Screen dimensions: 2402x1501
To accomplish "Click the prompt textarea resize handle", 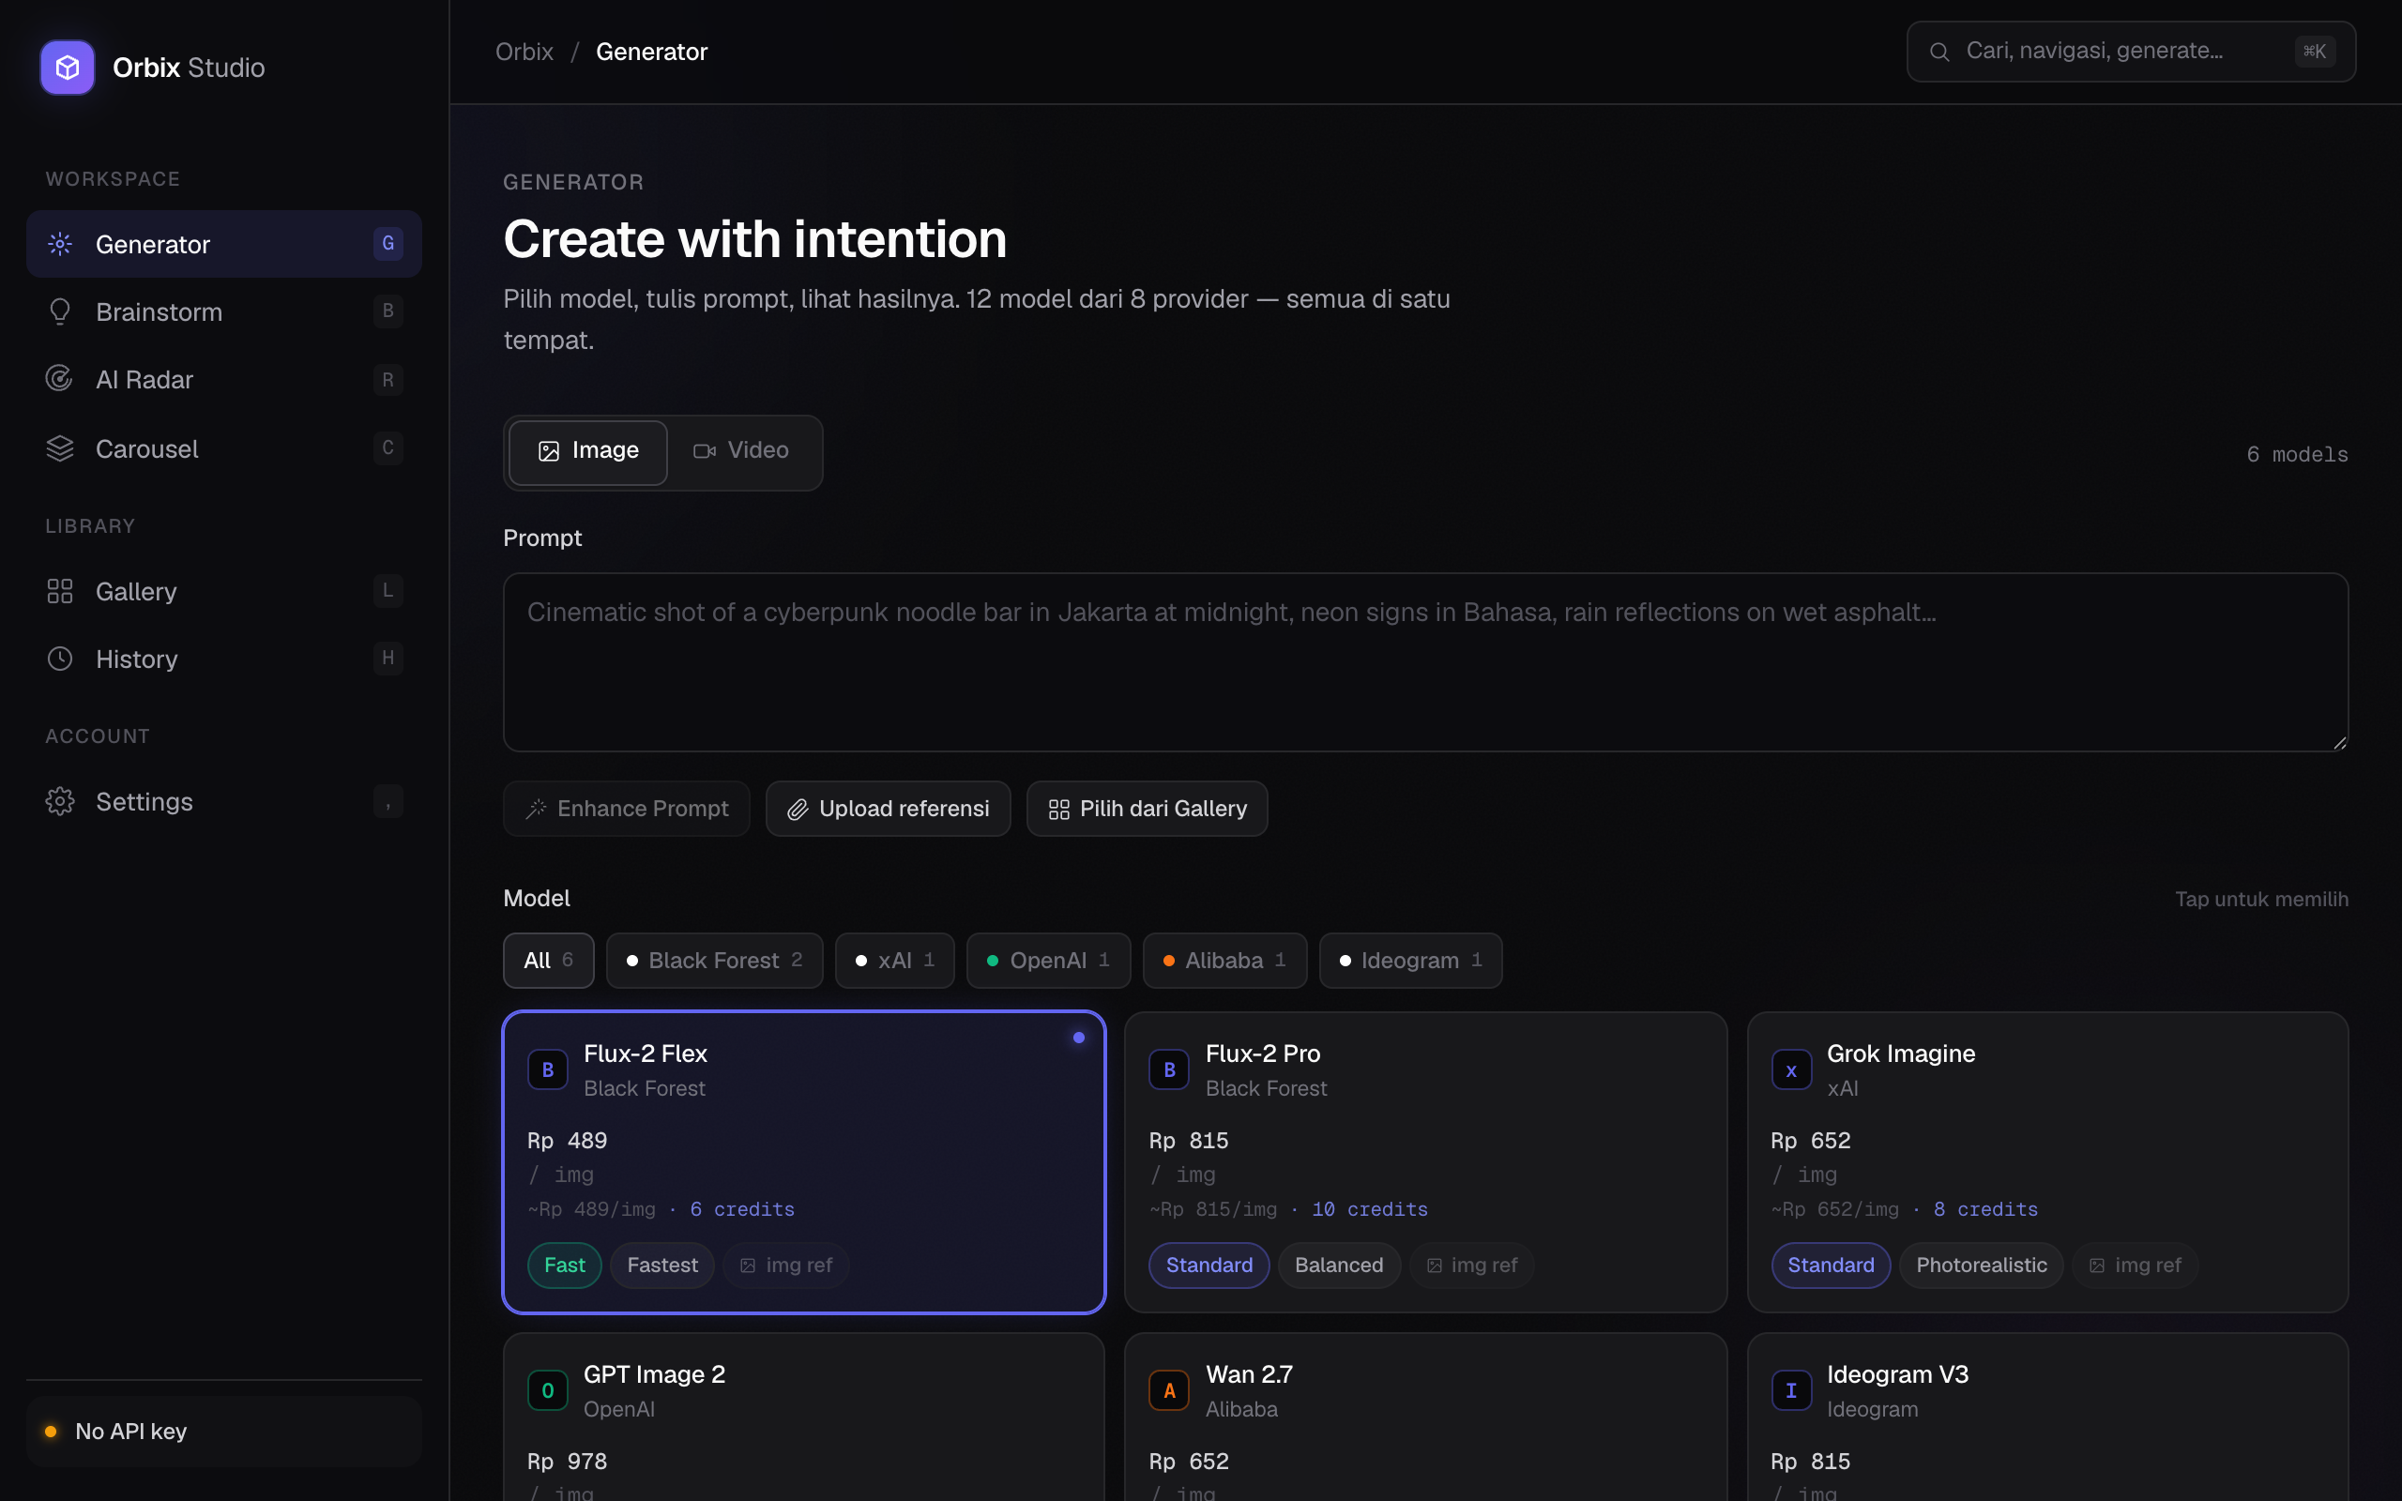I will pos(2339,743).
